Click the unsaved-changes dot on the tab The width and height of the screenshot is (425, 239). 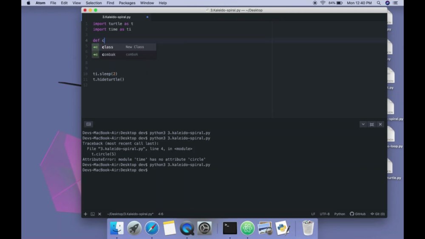[x=147, y=17]
